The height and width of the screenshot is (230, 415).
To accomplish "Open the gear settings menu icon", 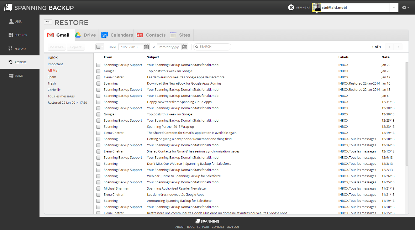I will (404, 8).
